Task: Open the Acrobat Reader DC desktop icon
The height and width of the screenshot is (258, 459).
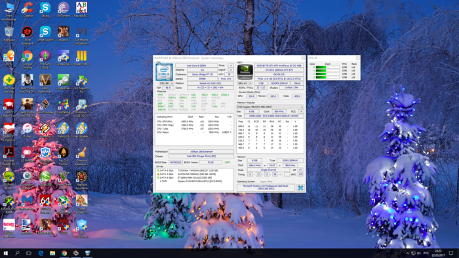Action: click(9, 155)
